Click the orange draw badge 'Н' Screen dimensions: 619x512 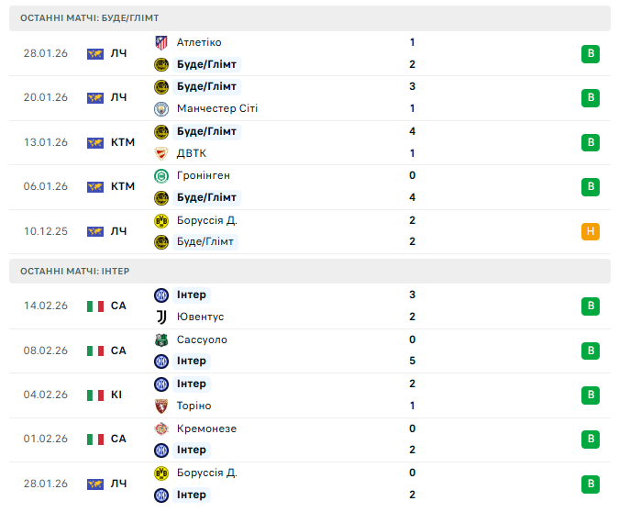[591, 231]
